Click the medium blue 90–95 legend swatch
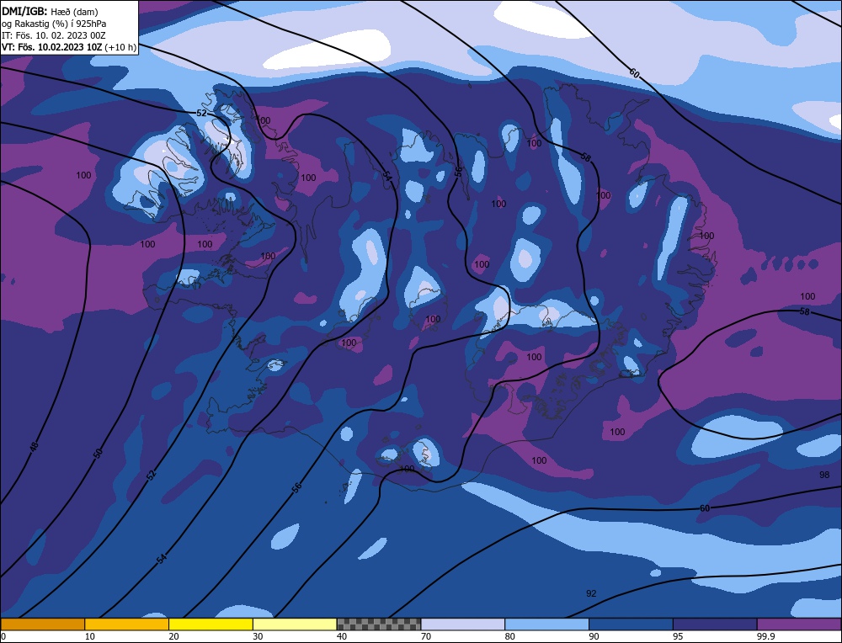This screenshot has height=643, width=842. tap(631, 624)
